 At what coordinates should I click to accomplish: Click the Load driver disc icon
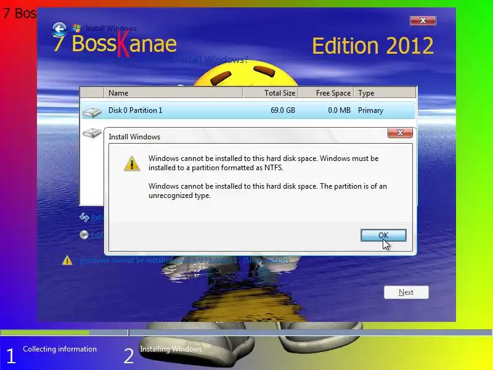pyautogui.click(x=84, y=235)
